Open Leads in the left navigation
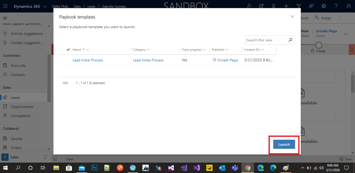 tap(15, 98)
